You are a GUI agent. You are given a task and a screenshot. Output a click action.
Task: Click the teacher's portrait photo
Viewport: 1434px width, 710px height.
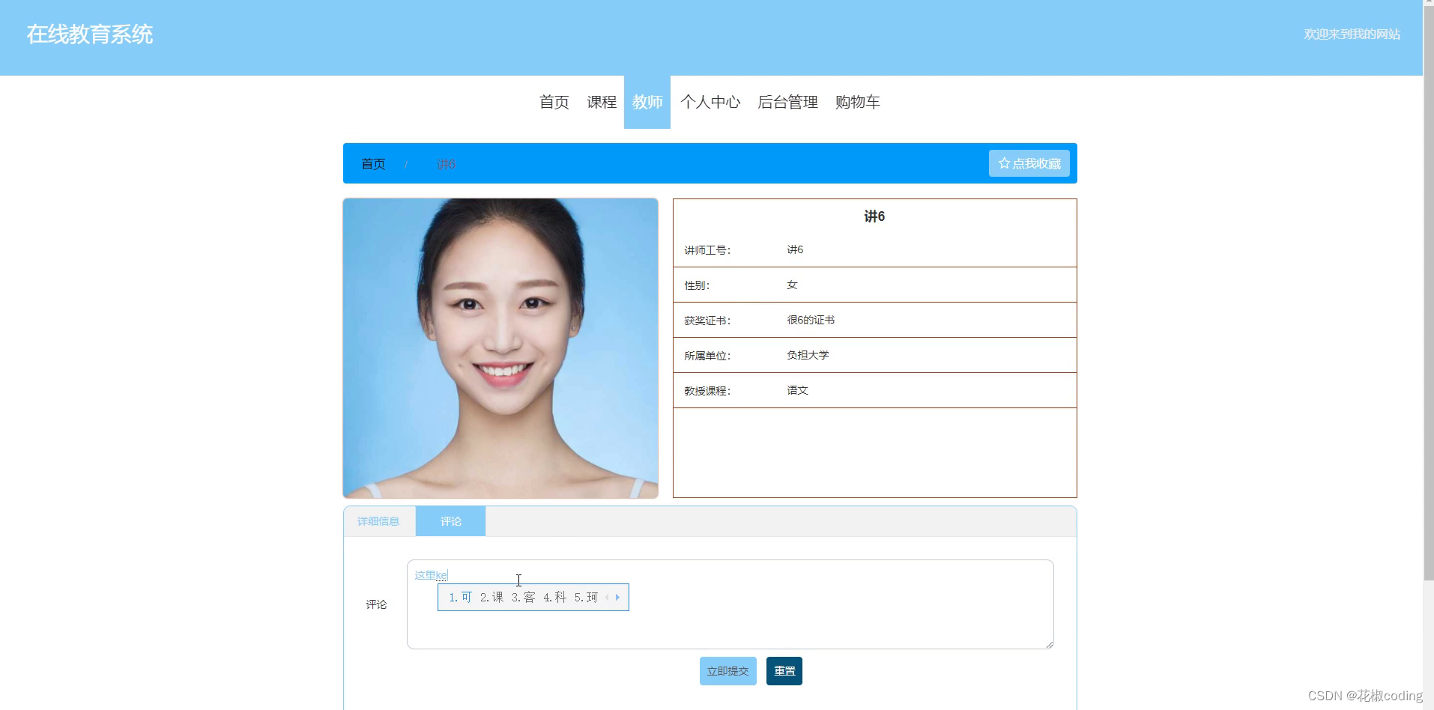click(x=500, y=348)
